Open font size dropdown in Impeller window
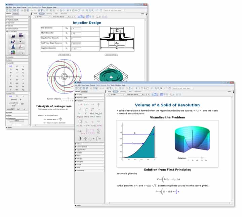 pyautogui.click(x=73, y=17)
